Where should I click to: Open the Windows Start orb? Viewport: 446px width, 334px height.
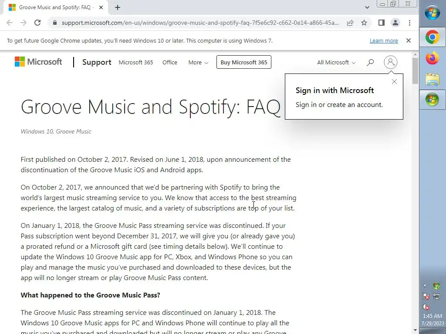[432, 13]
